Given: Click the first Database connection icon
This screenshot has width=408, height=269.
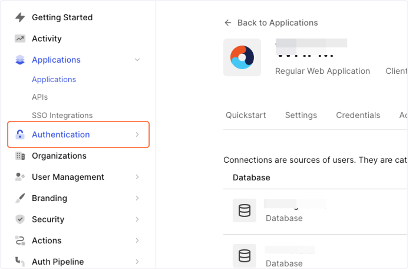Looking at the screenshot, I should pyautogui.click(x=244, y=211).
